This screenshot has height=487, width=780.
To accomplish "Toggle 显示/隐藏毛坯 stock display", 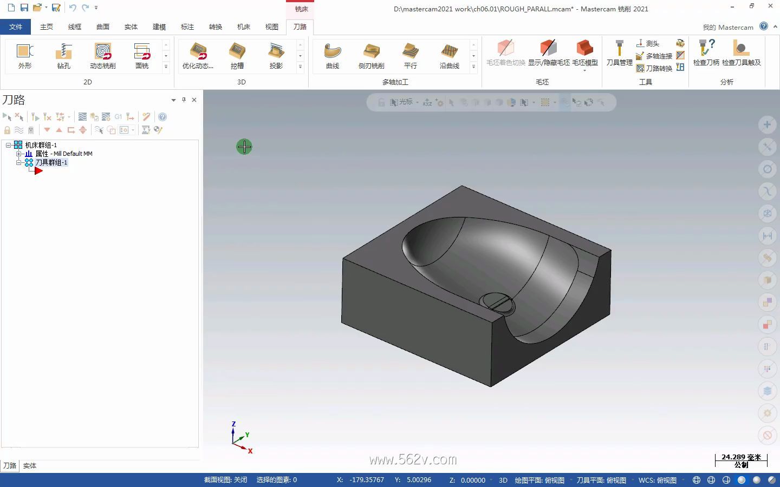I will click(x=549, y=53).
